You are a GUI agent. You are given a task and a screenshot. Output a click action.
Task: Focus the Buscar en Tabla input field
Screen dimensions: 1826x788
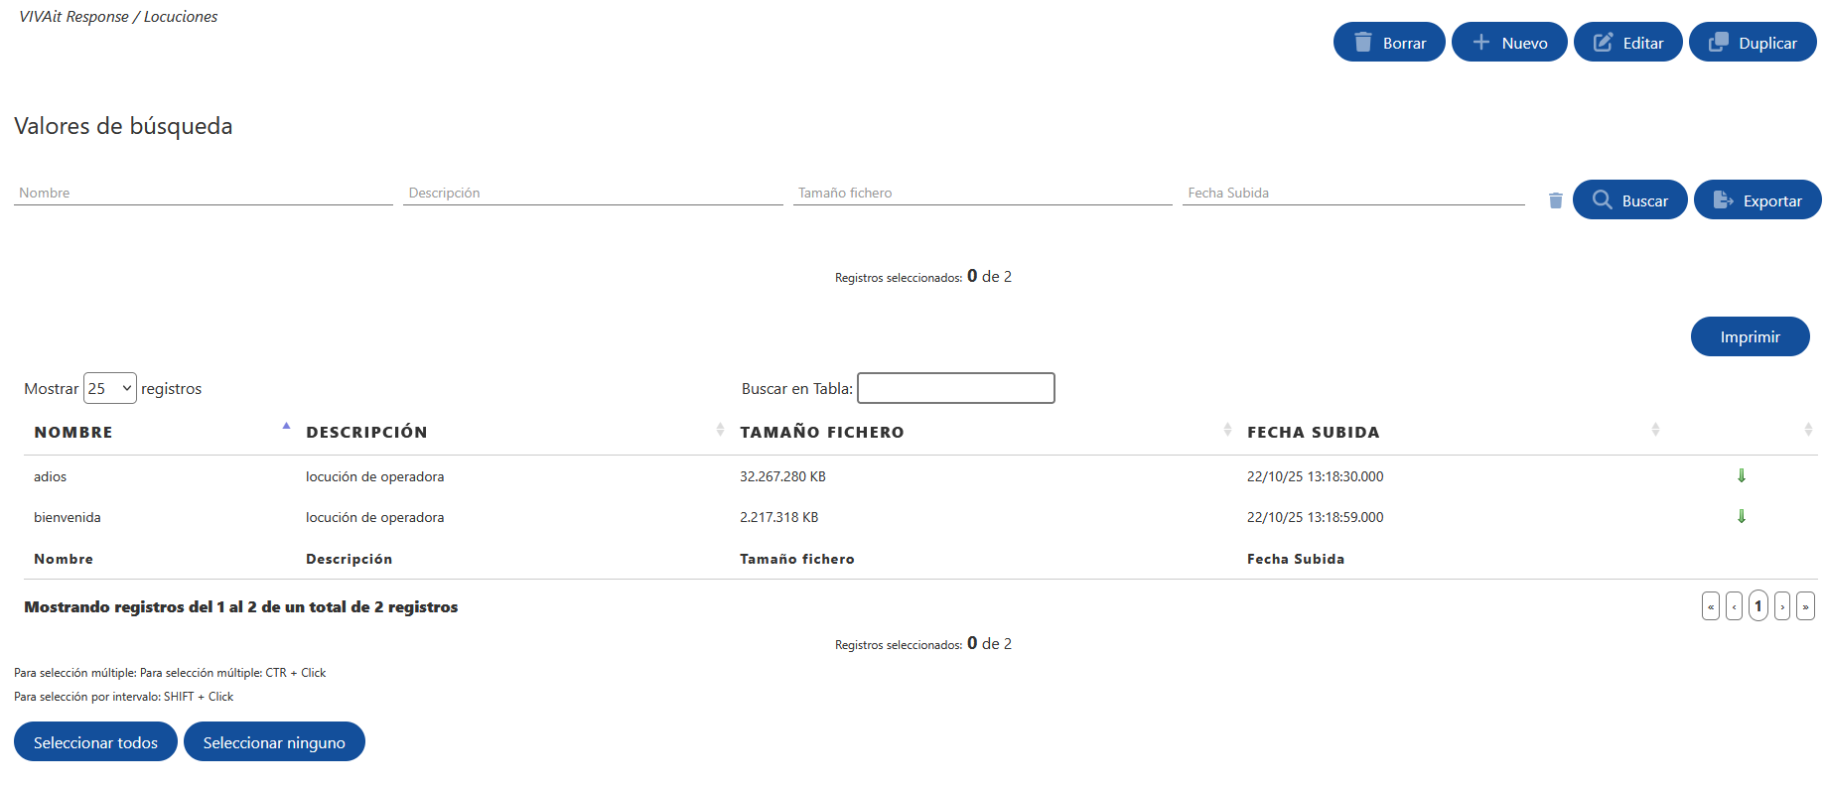[955, 388]
